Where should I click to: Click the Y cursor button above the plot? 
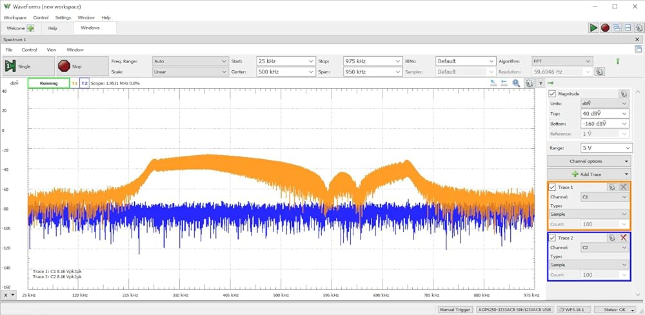pyautogui.click(x=540, y=83)
